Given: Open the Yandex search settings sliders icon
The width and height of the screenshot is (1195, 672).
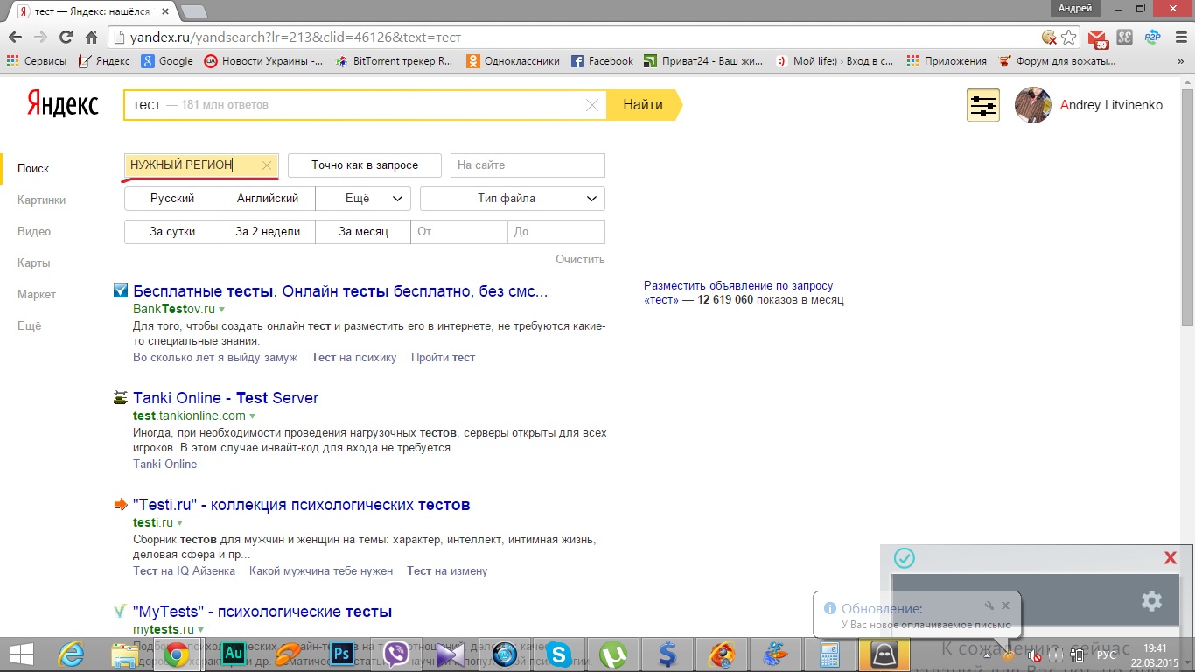Looking at the screenshot, I should 983,105.
